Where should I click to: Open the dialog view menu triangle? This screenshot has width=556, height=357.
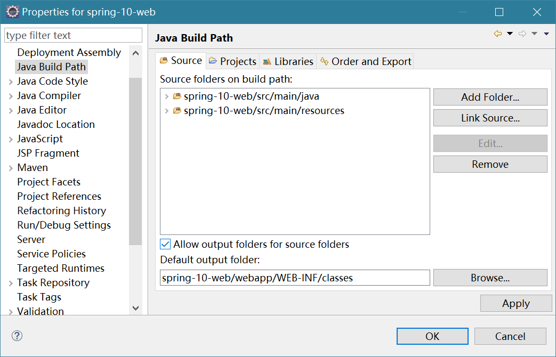pyautogui.click(x=546, y=34)
